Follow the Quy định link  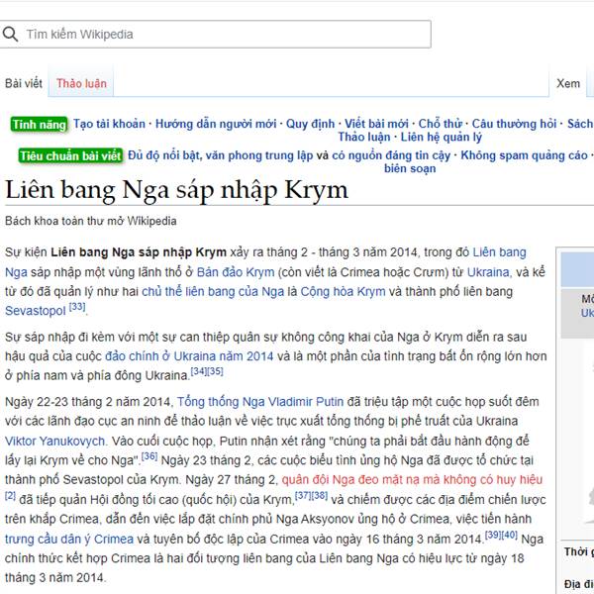[x=310, y=124]
